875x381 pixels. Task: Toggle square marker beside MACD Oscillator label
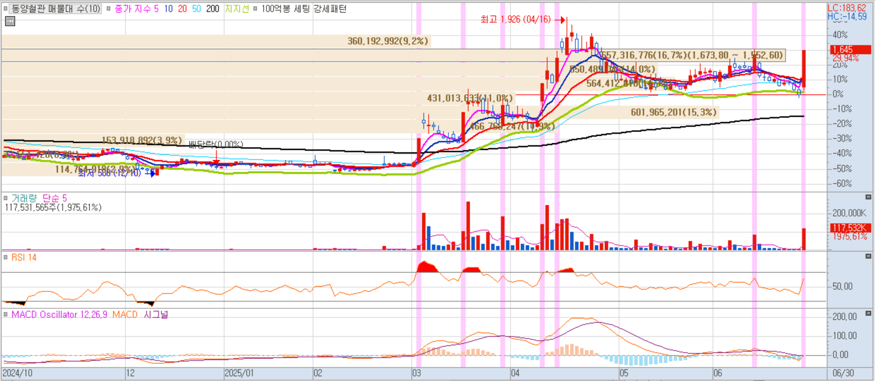click(x=6, y=314)
